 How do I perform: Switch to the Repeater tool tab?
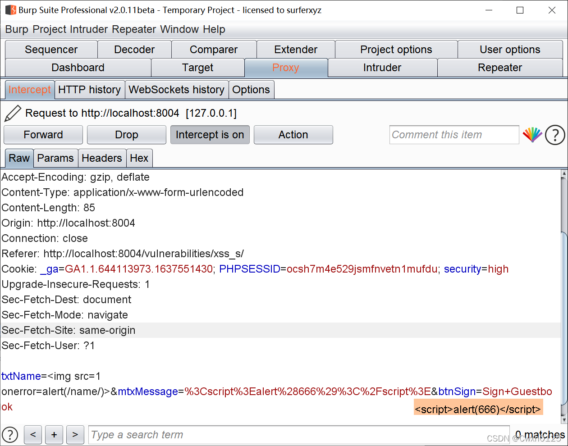click(x=500, y=68)
